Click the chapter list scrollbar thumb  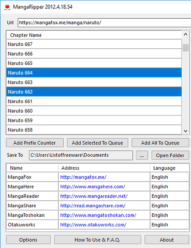(x=185, y=48)
